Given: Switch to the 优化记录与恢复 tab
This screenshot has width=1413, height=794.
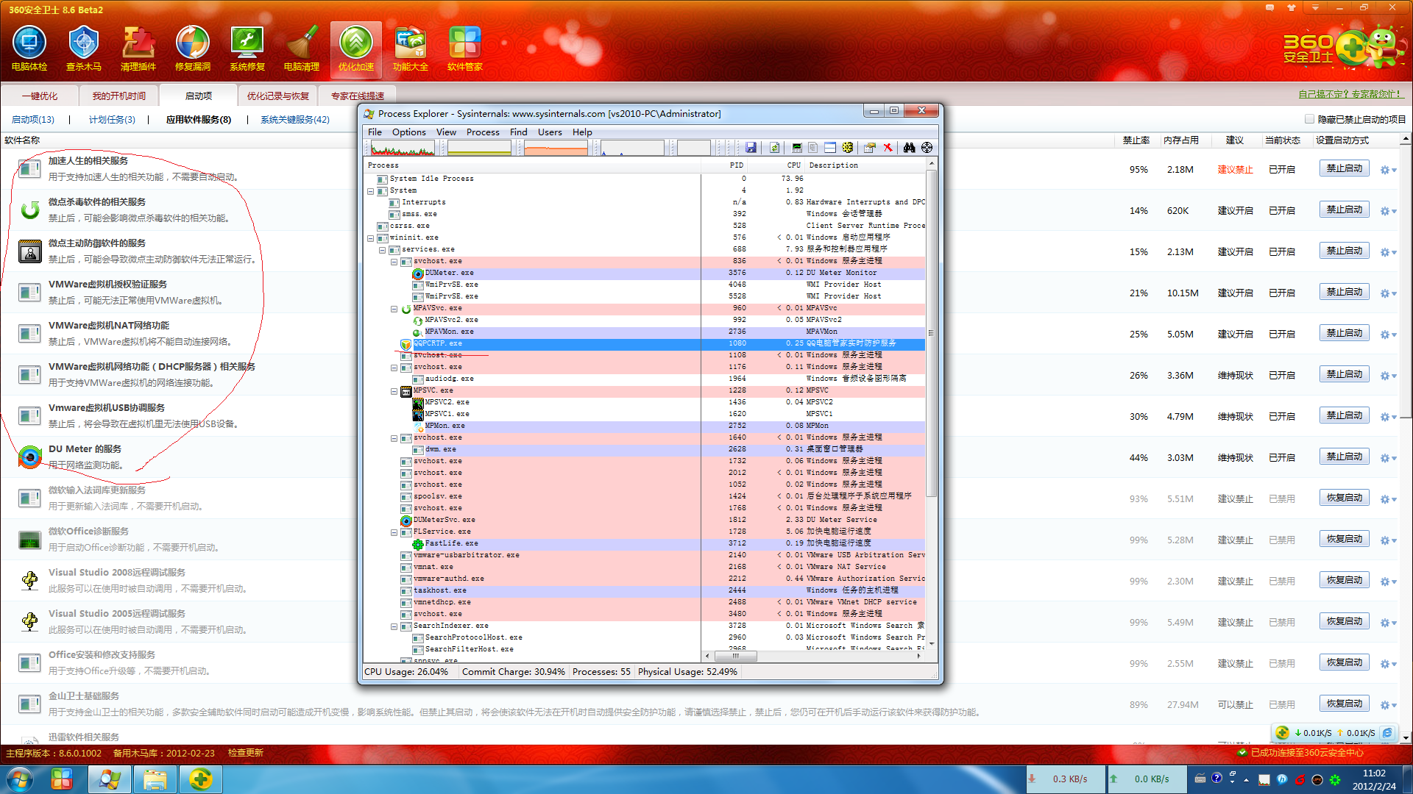Looking at the screenshot, I should point(277,96).
